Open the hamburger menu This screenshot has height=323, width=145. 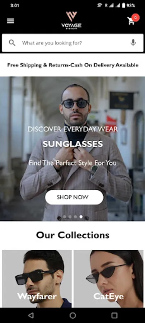click(10, 21)
